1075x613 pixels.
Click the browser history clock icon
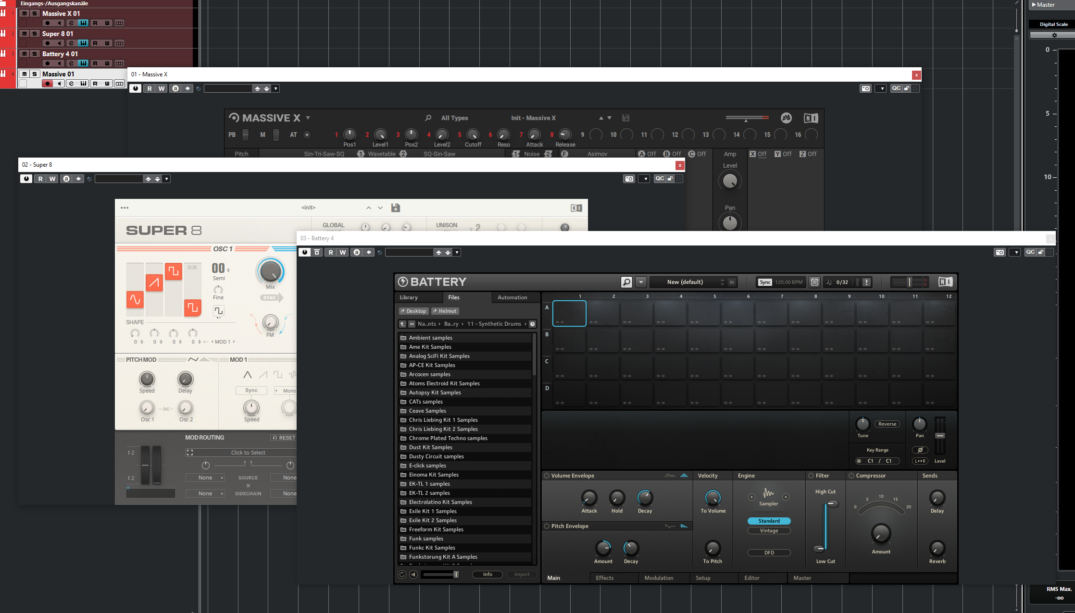click(x=533, y=324)
